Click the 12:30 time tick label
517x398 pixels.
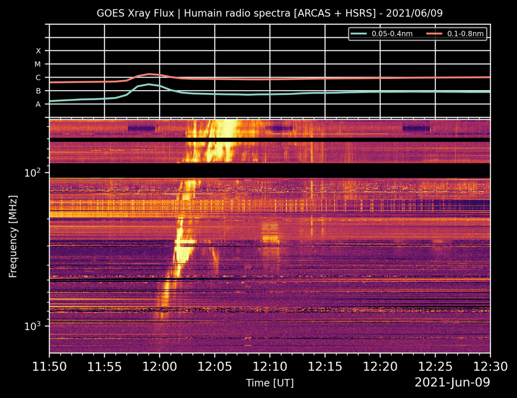[x=490, y=367]
